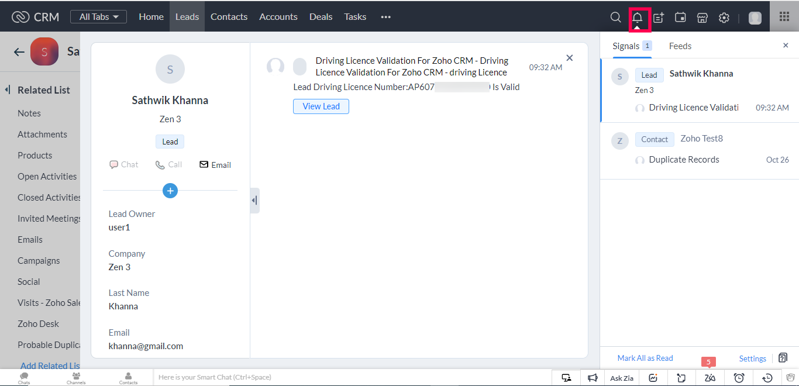Click the View Lead button
Image resolution: width=799 pixels, height=386 pixels.
(x=321, y=106)
